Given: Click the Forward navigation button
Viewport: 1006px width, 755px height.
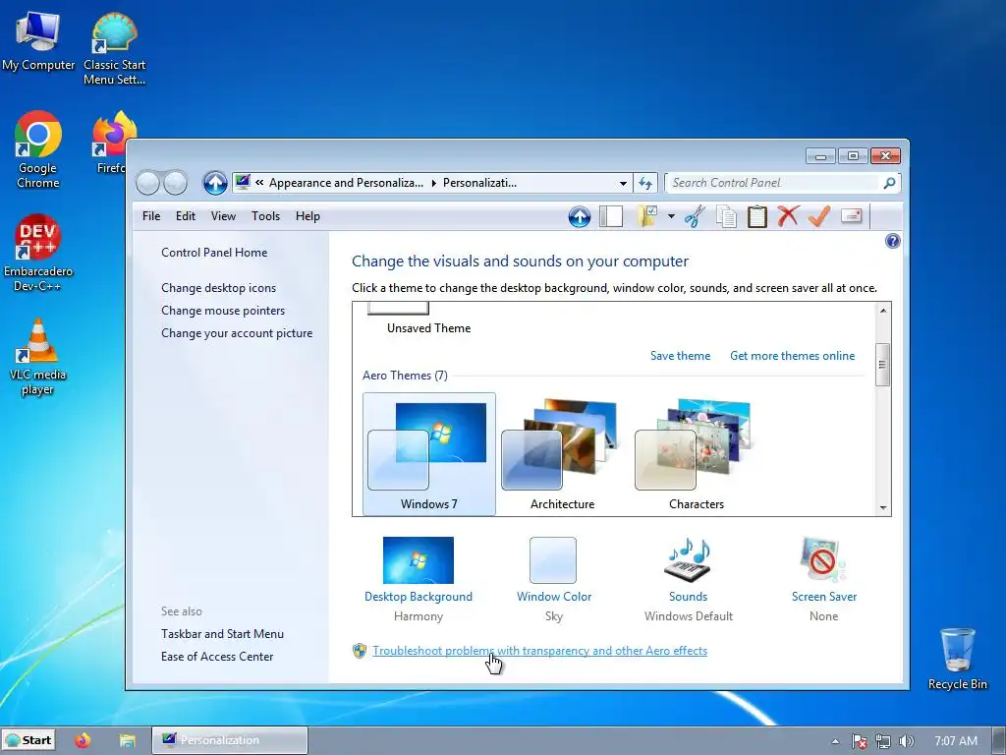Looking at the screenshot, I should [x=175, y=183].
